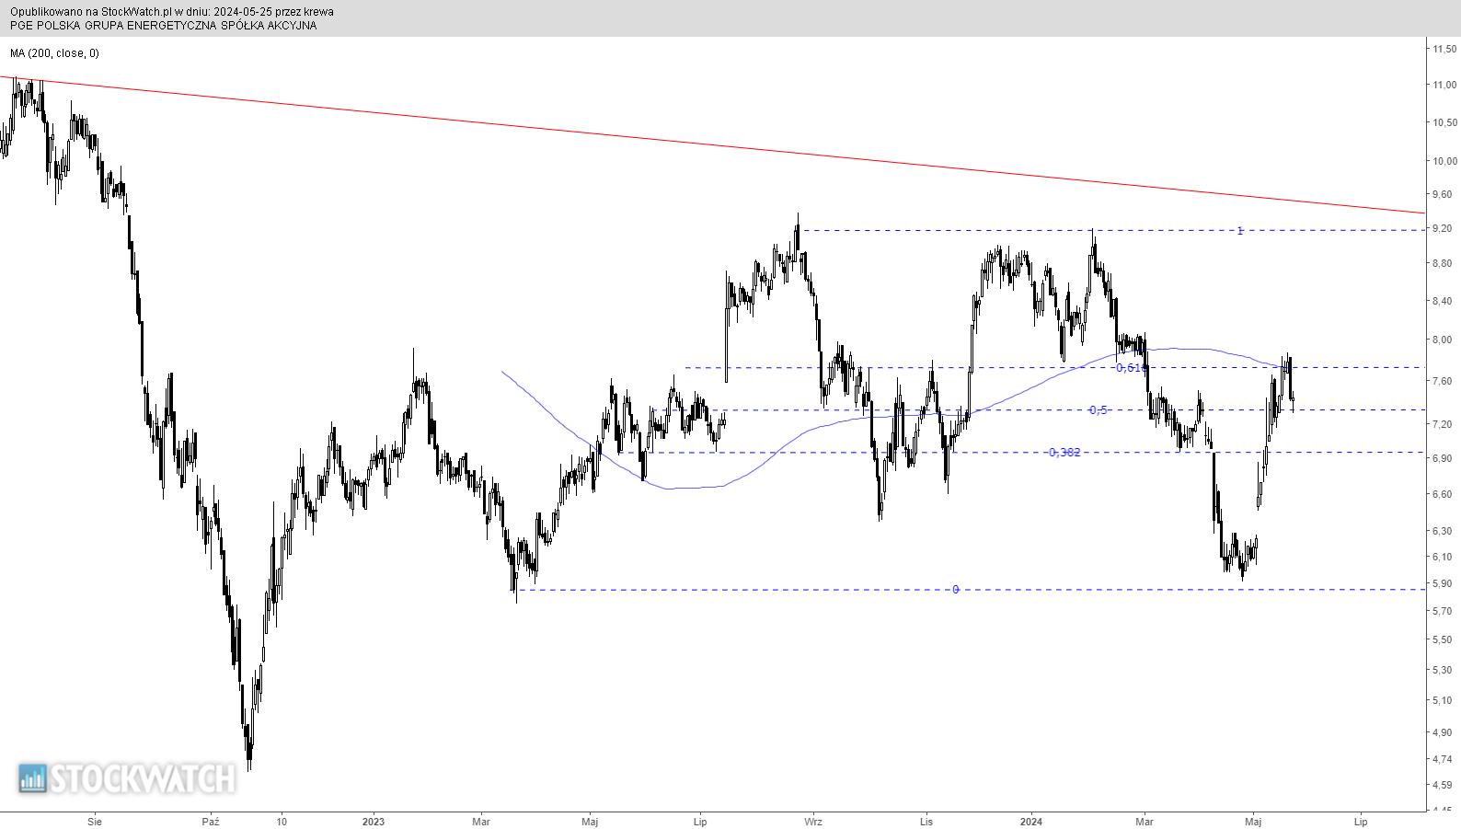
Task: Click the 5,10 price axis value
Action: point(1442,700)
